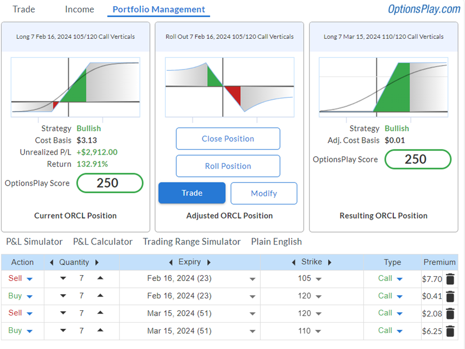Shift all strikes lower using header left arrow

pos(293,262)
